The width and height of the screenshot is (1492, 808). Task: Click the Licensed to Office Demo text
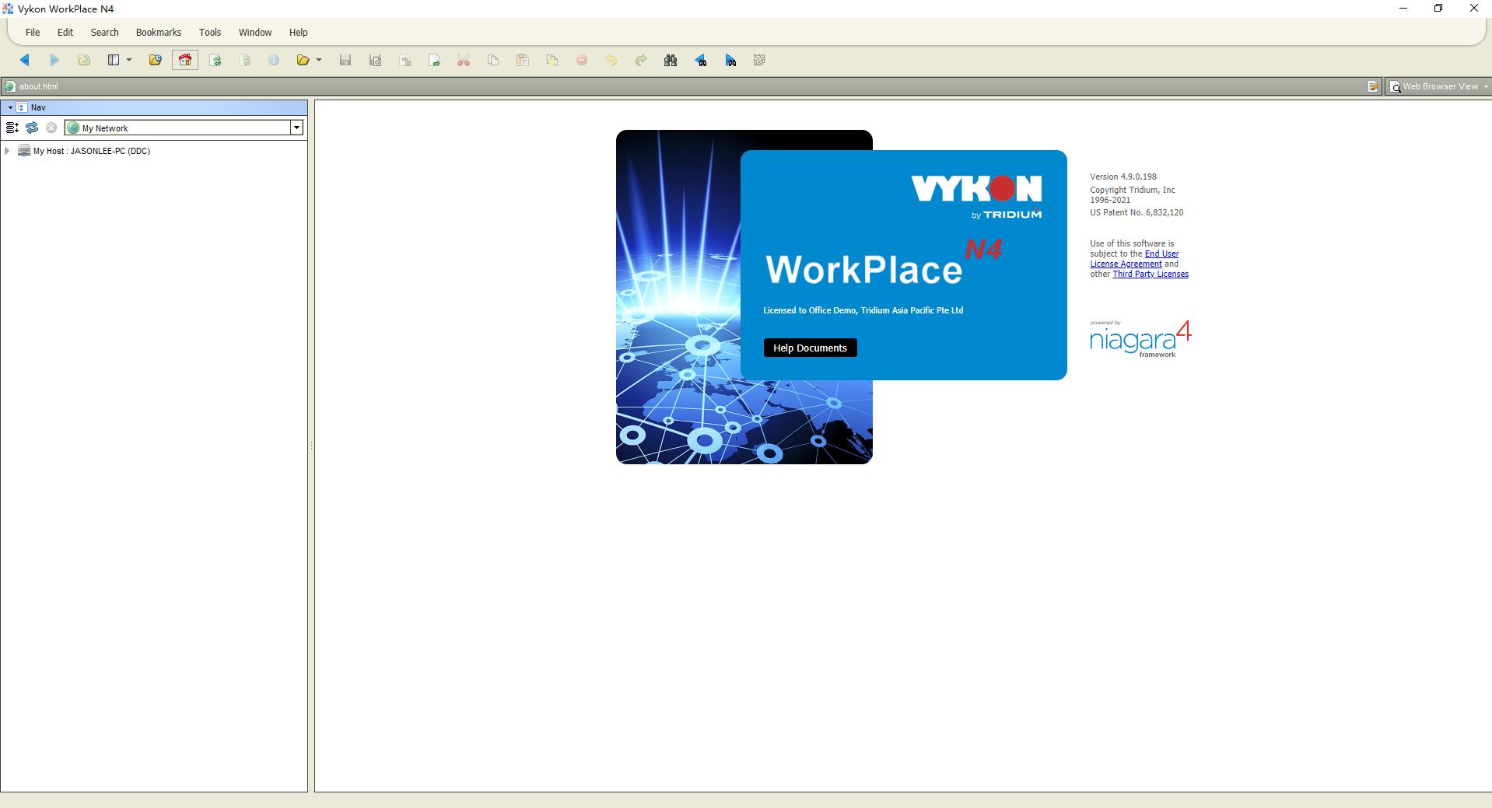coord(863,310)
